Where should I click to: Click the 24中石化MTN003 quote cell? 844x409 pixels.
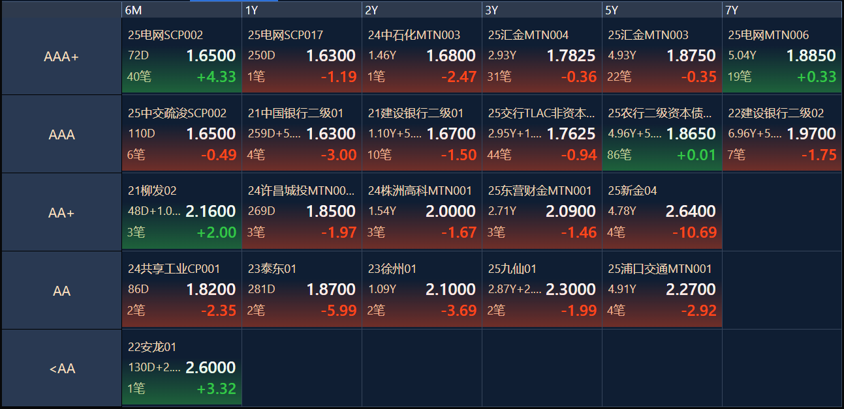coord(422,55)
